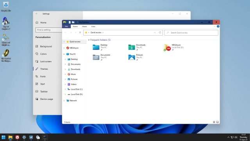The image size is (250, 141).
Task: Click the network icon in system tray
Action: click(x=232, y=137)
